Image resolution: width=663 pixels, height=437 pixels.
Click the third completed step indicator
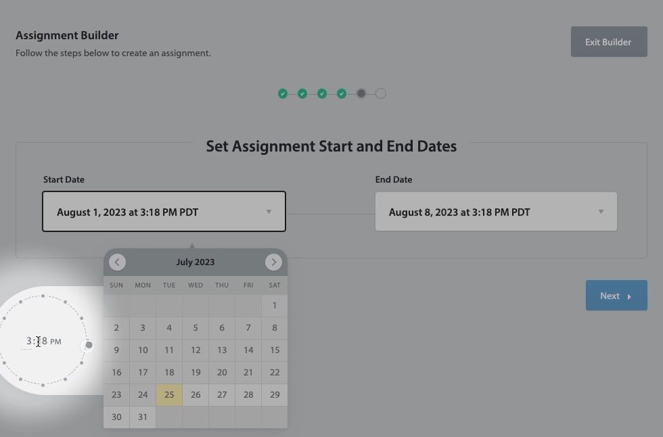pyautogui.click(x=322, y=93)
